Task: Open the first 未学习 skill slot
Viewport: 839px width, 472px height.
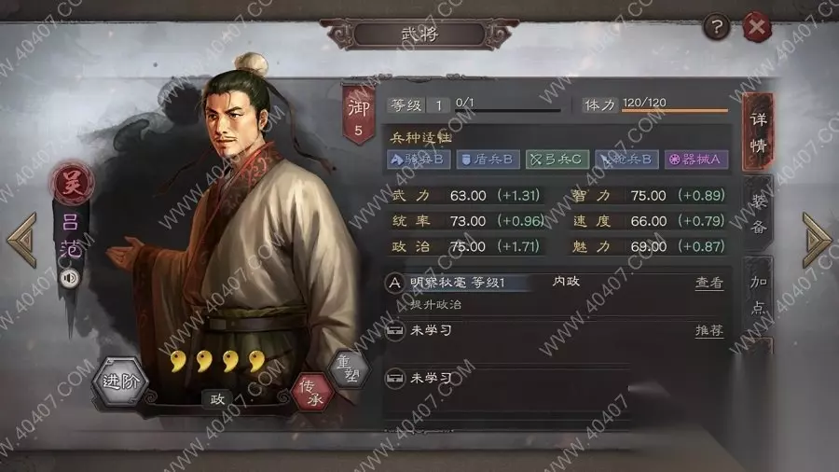Action: (x=557, y=331)
